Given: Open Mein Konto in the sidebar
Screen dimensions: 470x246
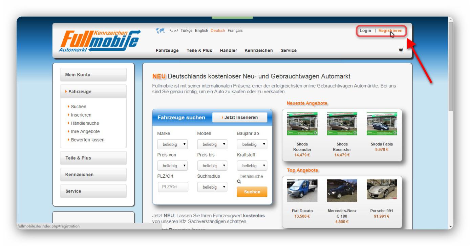Looking at the screenshot, I should (93, 75).
